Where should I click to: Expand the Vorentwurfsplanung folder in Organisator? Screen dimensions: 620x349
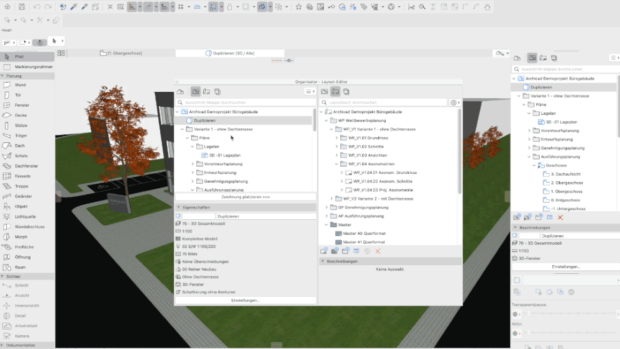pyautogui.click(x=193, y=164)
